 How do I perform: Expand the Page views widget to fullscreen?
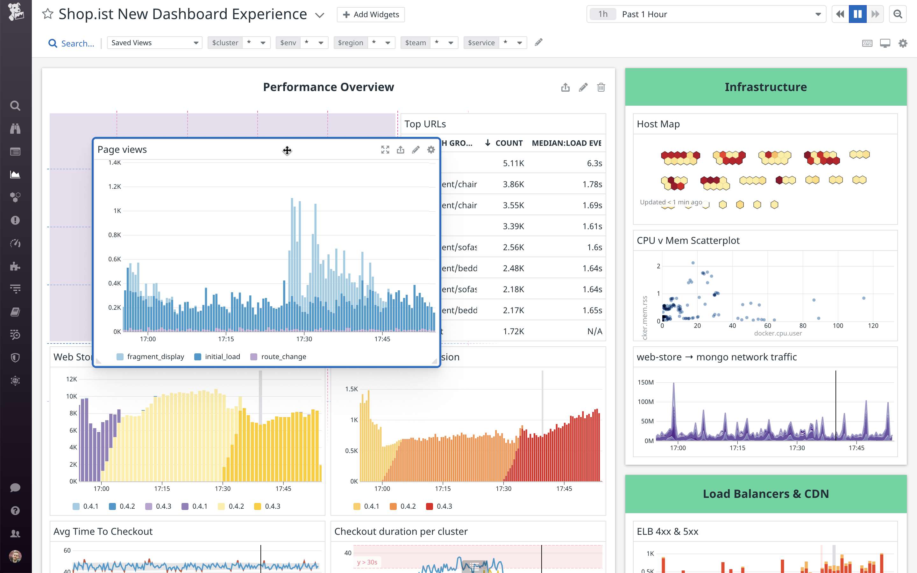385,150
